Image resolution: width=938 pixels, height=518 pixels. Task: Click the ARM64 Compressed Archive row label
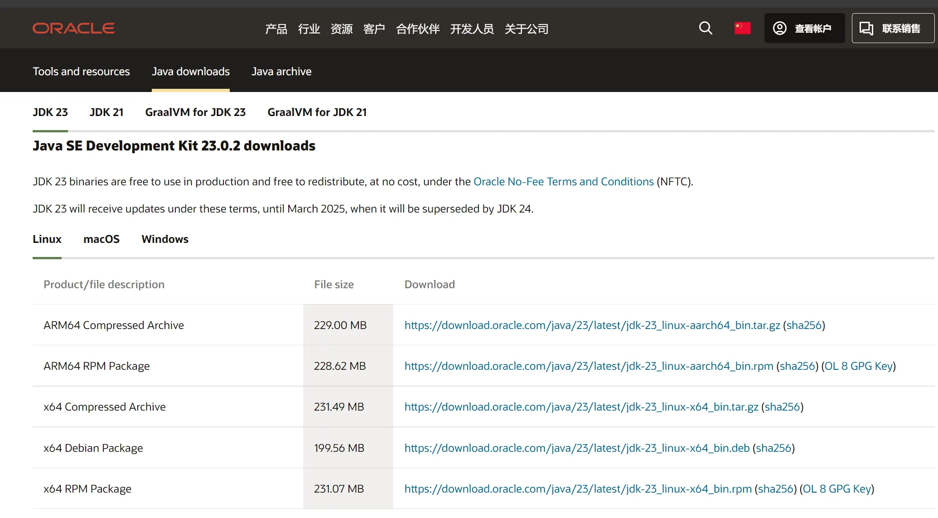coord(114,325)
